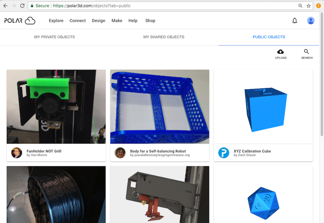
Task: Click the browser address bar URL
Action: point(92,6)
